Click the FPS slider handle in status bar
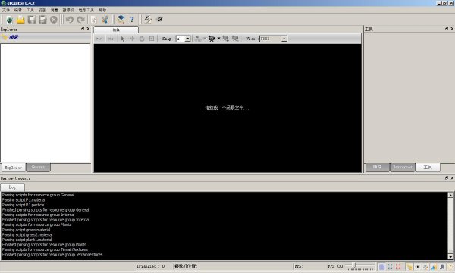 point(353,265)
